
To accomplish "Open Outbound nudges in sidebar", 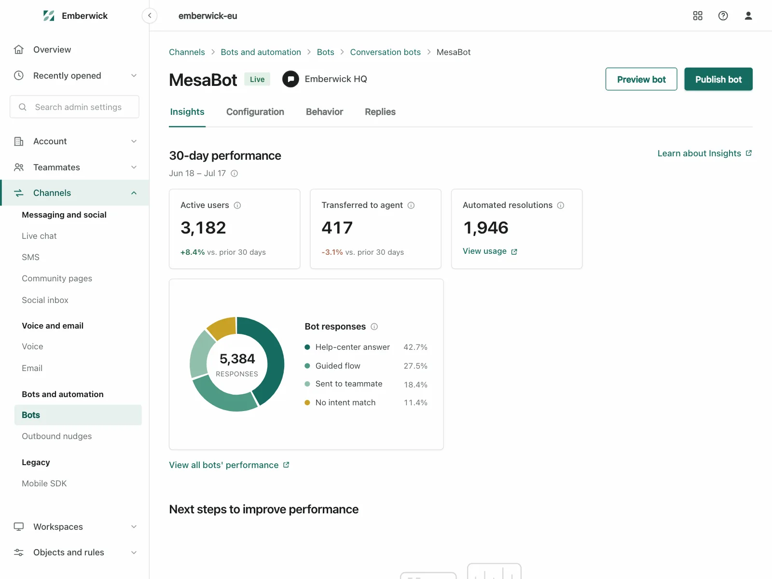I will point(57,436).
